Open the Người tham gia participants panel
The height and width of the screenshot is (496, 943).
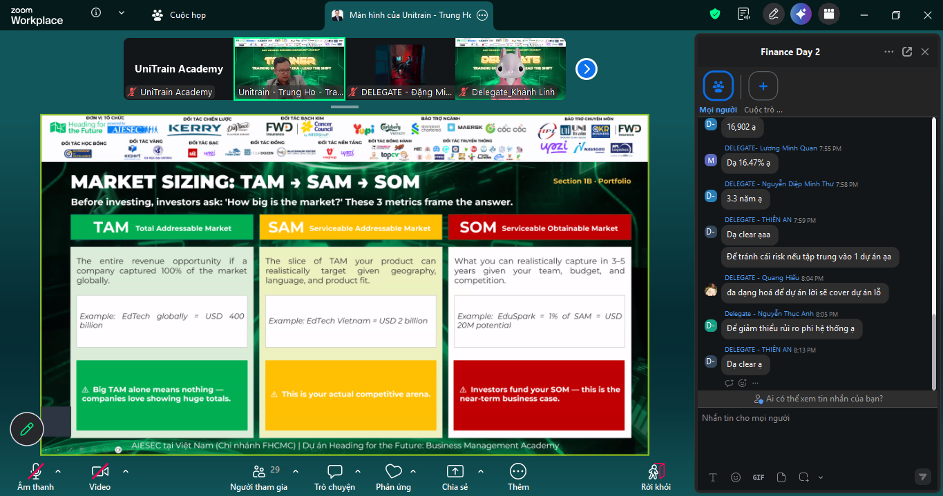258,477
